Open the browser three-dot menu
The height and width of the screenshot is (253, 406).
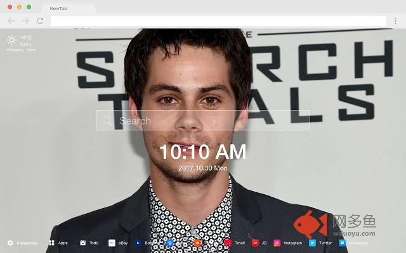[x=395, y=21]
